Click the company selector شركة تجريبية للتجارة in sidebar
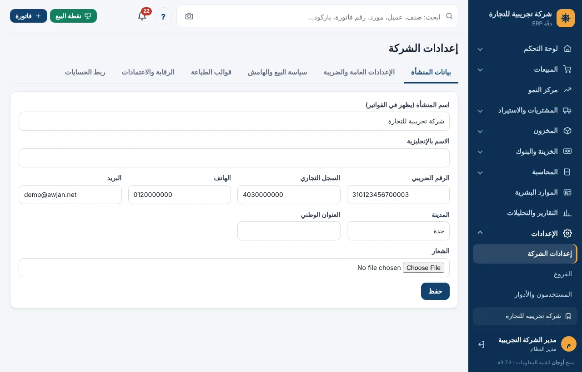This screenshot has height=372, width=582. (525, 316)
